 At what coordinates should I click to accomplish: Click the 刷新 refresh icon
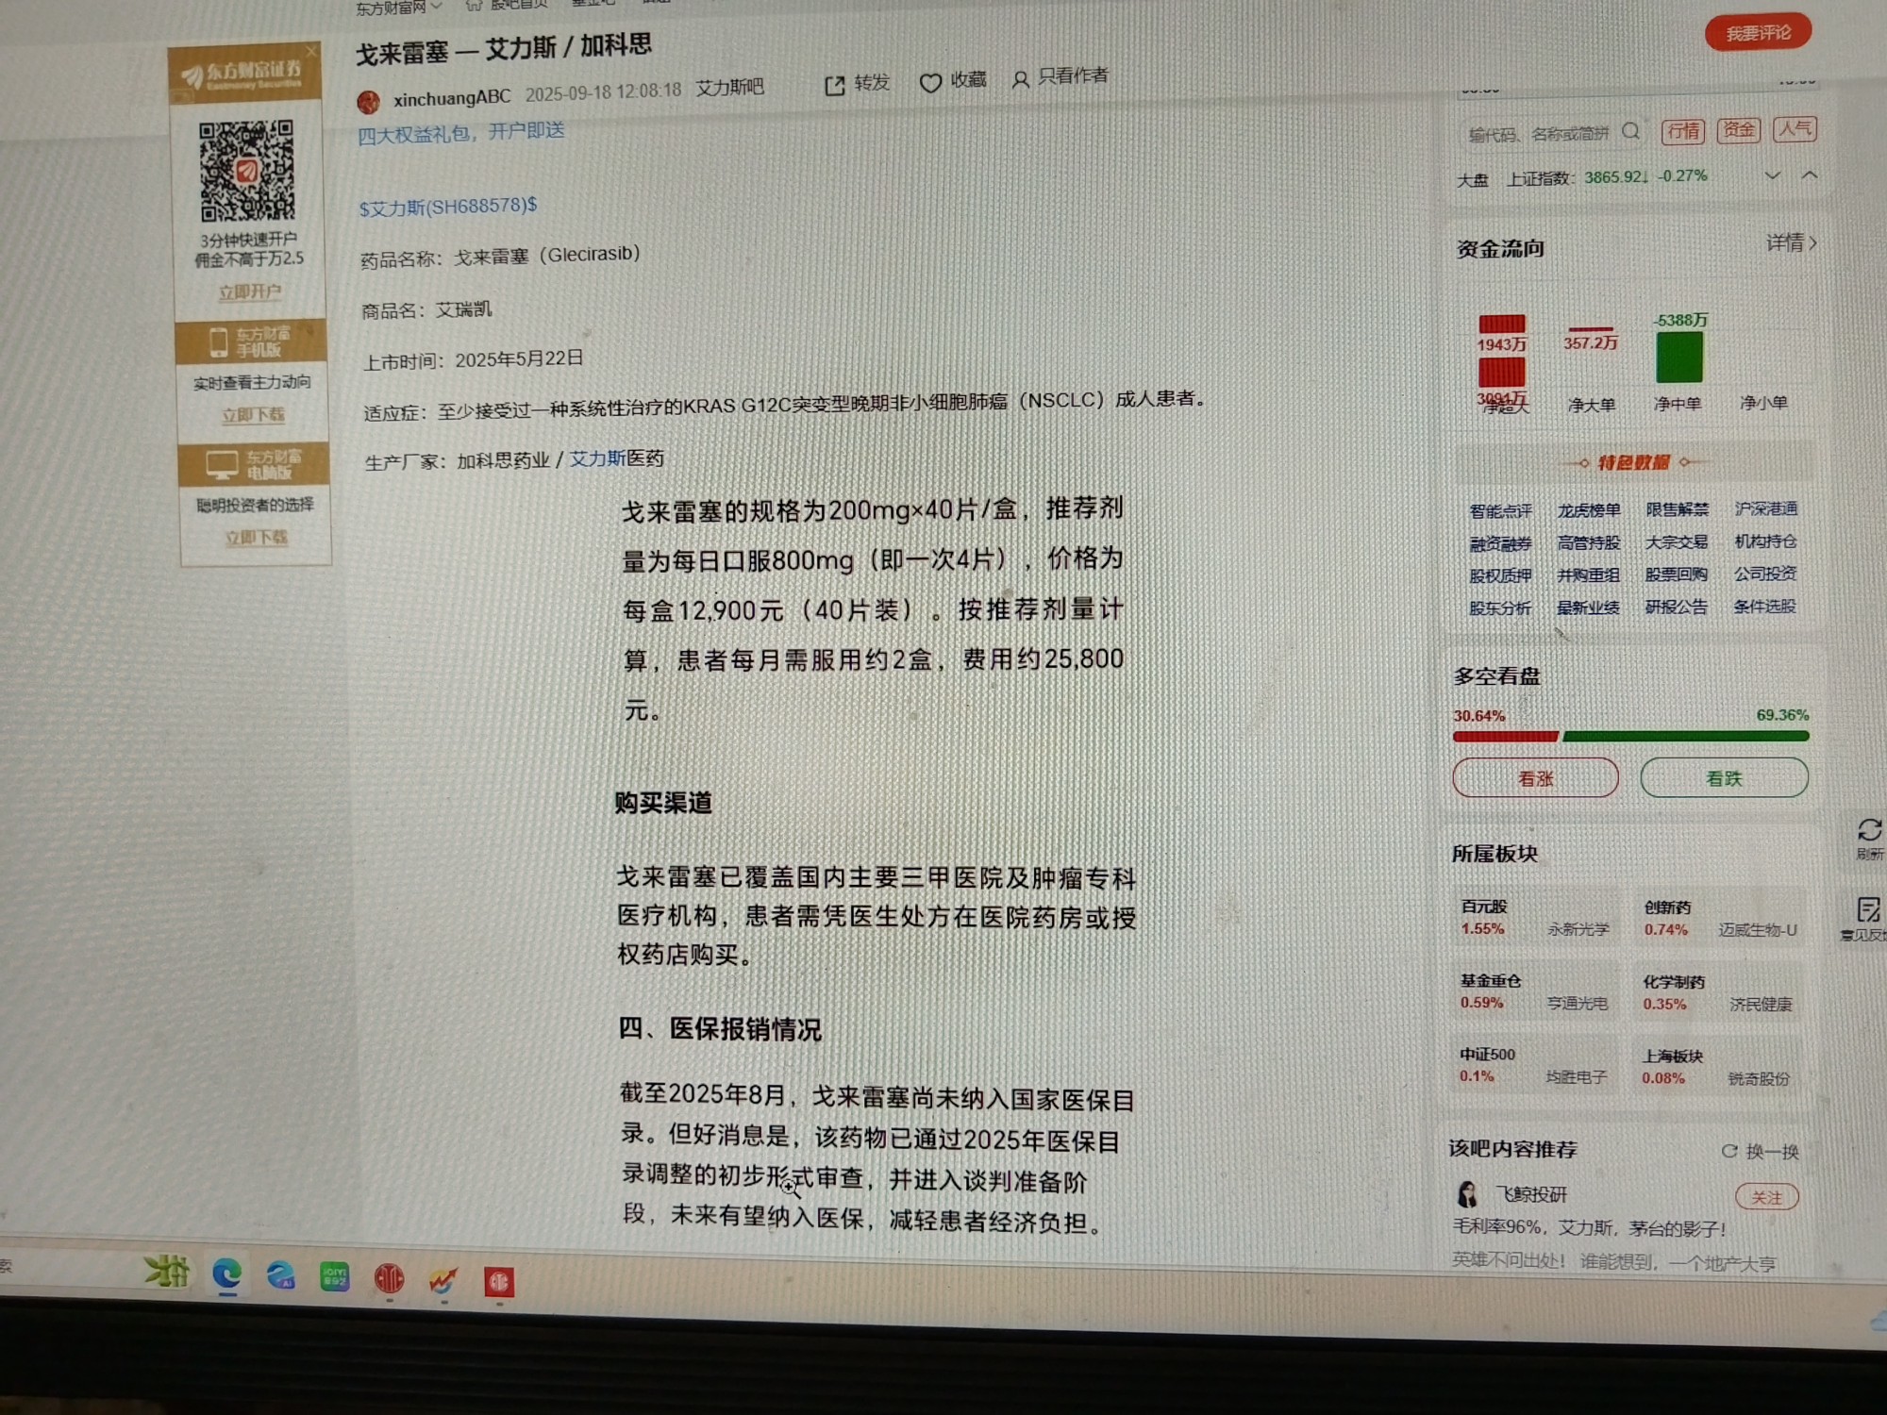[x=1869, y=830]
